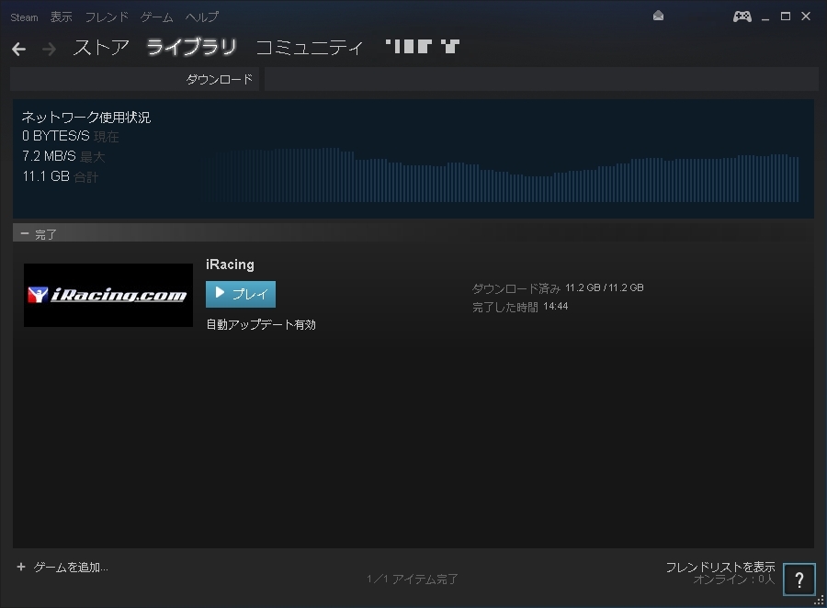Click the オンライン：0人 status text
Image resolution: width=827 pixels, height=608 pixels.
[x=734, y=580]
